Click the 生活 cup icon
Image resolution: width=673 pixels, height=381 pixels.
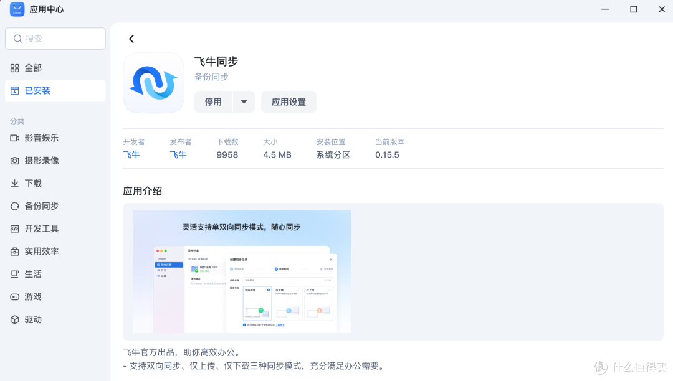pyautogui.click(x=14, y=275)
